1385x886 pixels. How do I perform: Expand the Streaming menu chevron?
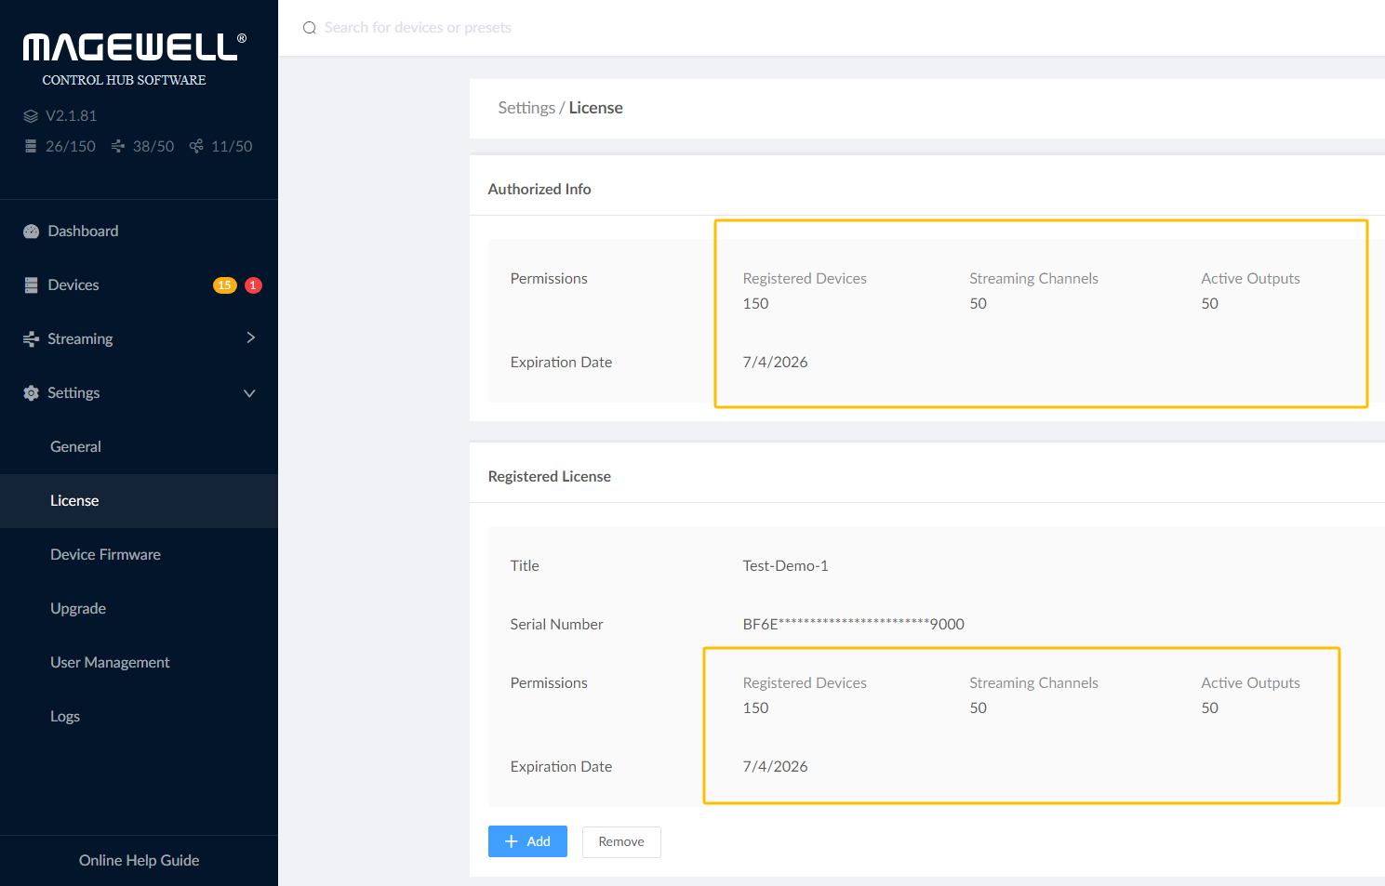(250, 338)
